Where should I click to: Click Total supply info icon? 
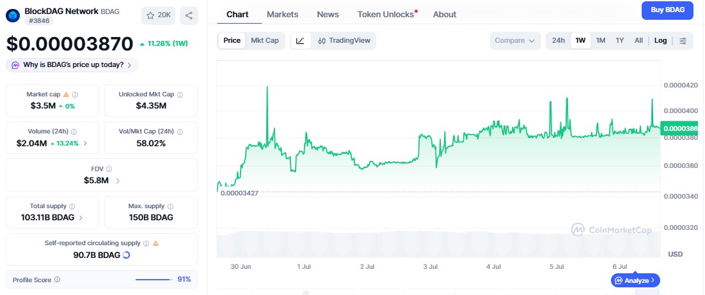pyautogui.click(x=72, y=206)
